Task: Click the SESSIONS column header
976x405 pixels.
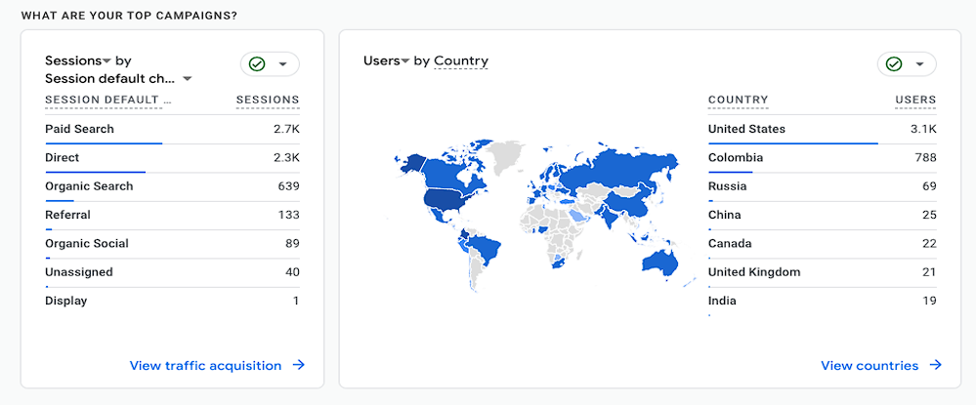Action: tap(268, 100)
